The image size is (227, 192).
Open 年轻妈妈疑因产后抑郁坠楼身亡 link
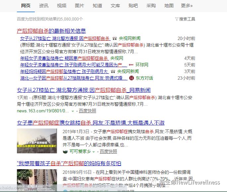pyautogui.click(x=64, y=72)
